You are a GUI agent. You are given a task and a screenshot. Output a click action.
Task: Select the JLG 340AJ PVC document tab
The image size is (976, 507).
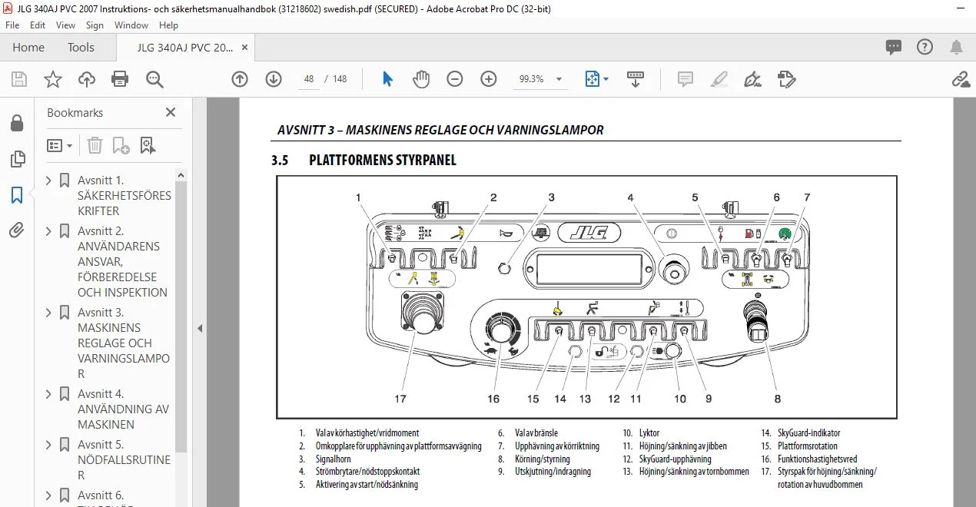(184, 48)
